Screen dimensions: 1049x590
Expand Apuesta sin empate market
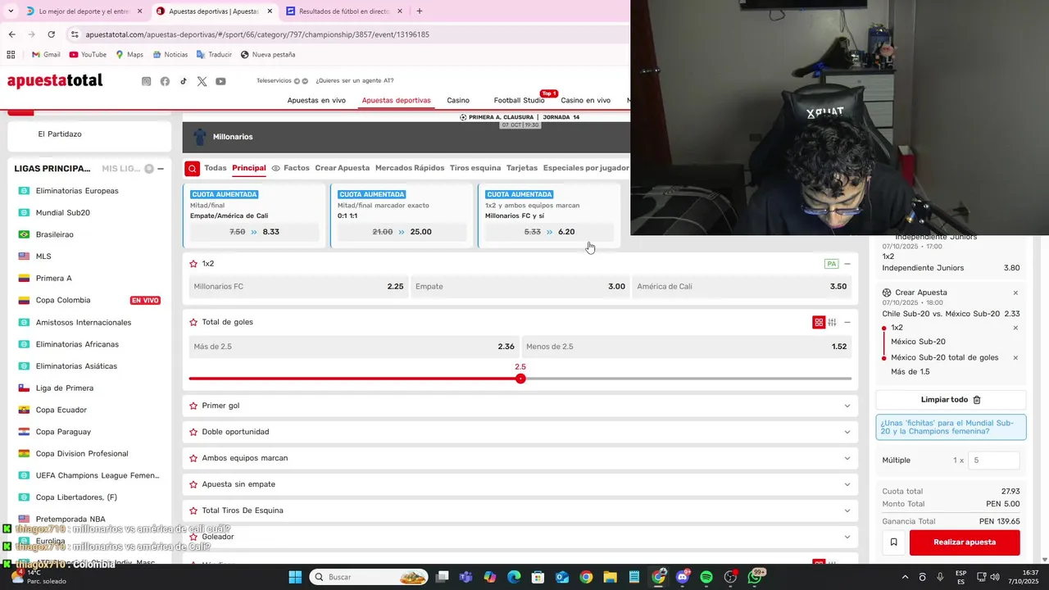847,484
